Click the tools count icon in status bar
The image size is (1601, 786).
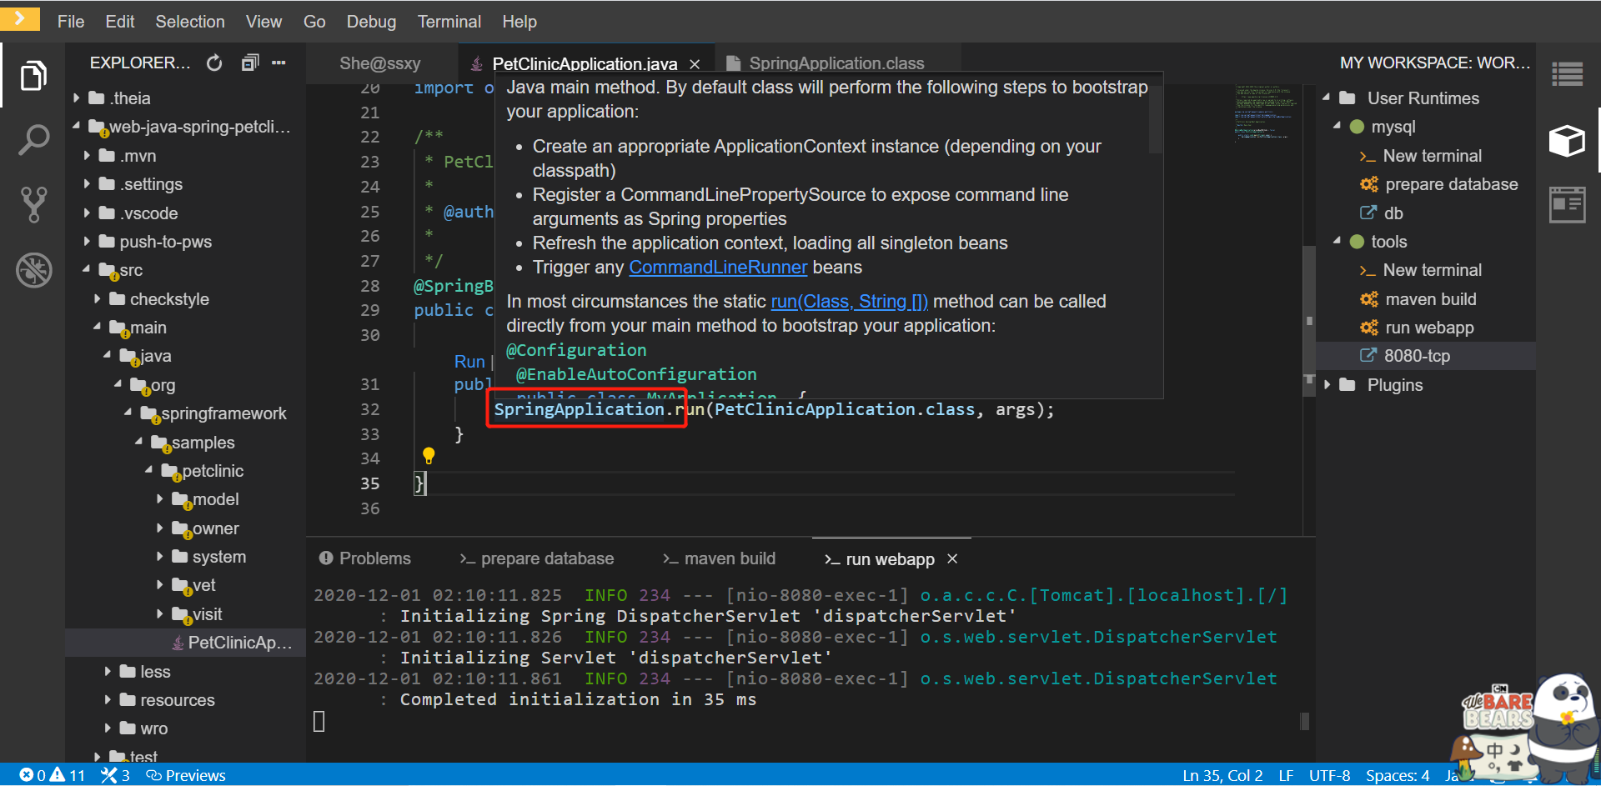point(109,775)
